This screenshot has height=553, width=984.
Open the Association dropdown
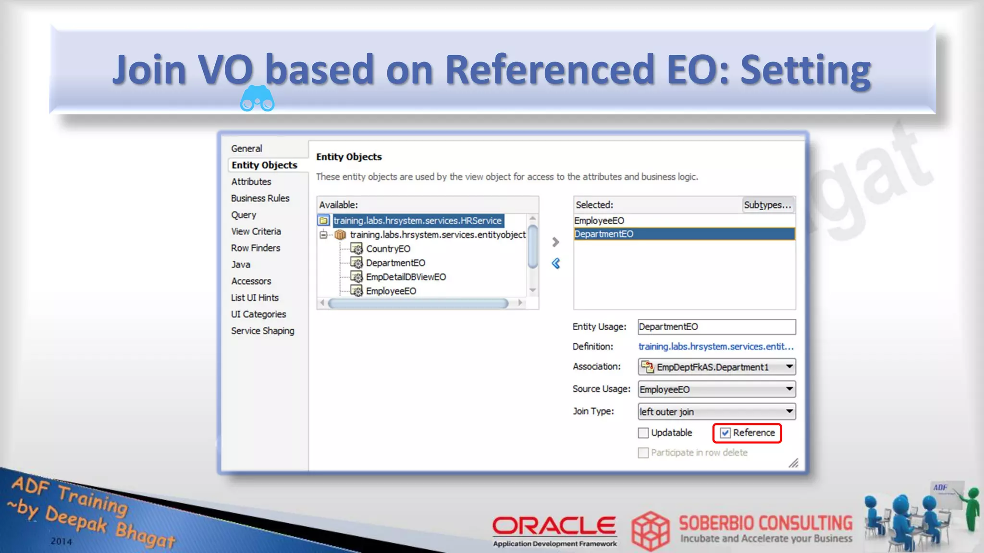point(789,367)
